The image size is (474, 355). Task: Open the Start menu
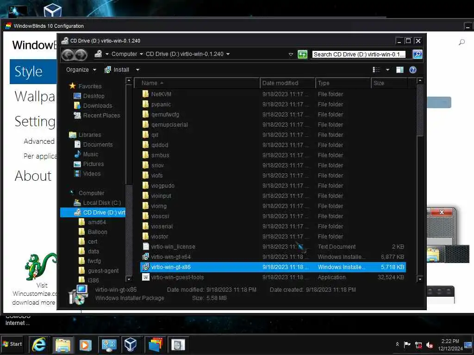12,344
